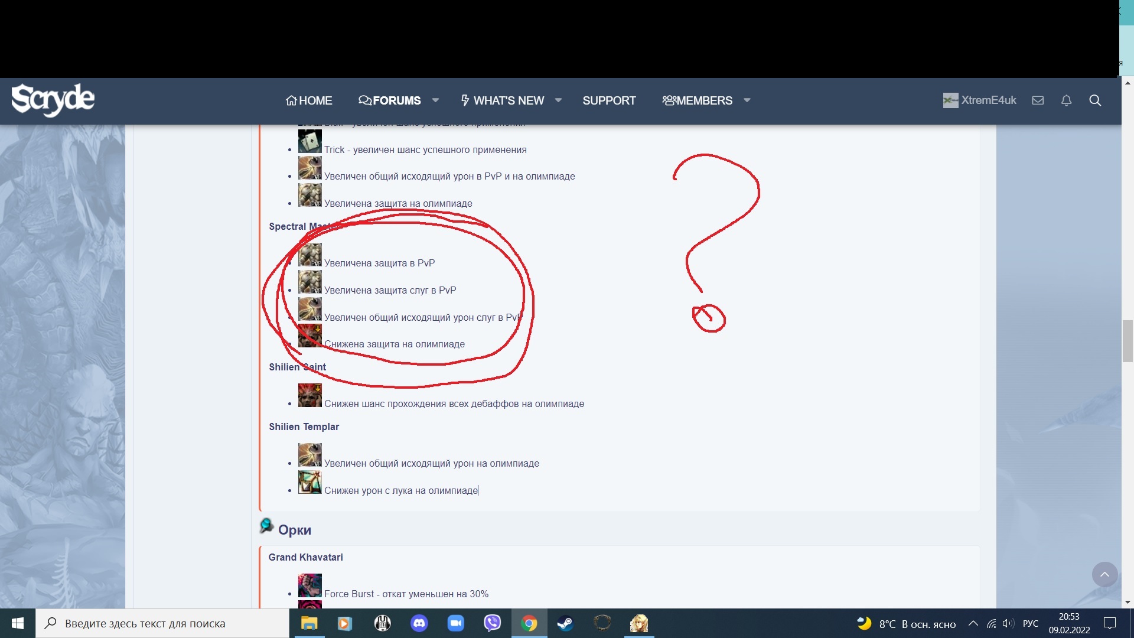Expand the Members dropdown arrow
The width and height of the screenshot is (1134, 638).
tap(747, 100)
